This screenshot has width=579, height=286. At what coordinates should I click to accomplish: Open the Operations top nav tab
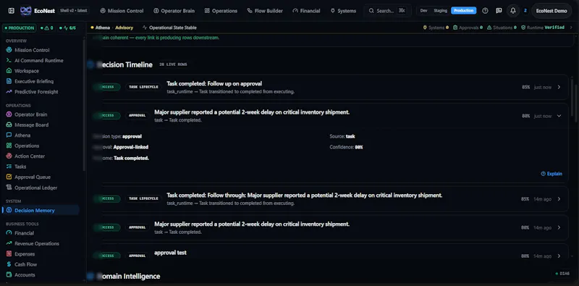tap(221, 11)
